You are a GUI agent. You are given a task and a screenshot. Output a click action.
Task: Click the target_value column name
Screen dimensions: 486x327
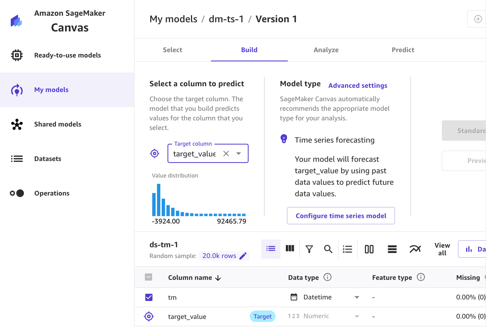pyautogui.click(x=187, y=317)
